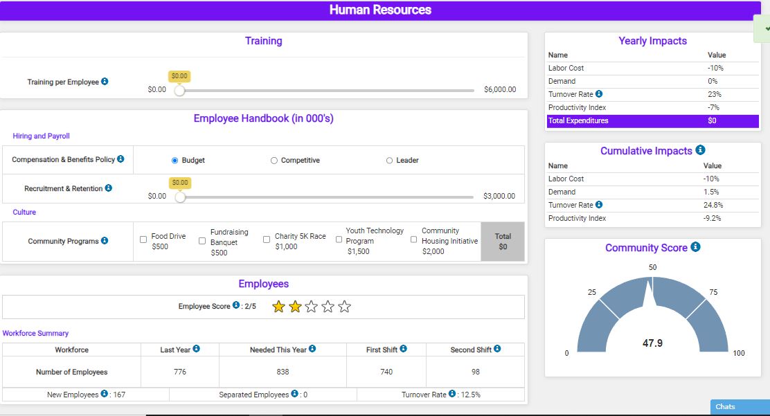The image size is (770, 416).
Task: Click info icon next to Employee Score
Action: tap(236, 305)
